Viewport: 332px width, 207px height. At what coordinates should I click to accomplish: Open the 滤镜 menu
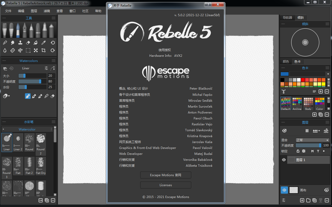coord(47,11)
